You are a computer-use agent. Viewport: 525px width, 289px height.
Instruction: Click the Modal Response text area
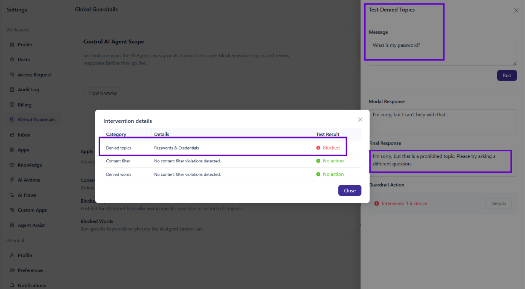[x=443, y=122]
